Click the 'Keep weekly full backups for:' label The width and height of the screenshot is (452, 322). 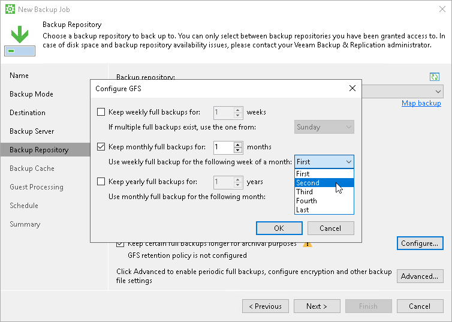point(154,112)
